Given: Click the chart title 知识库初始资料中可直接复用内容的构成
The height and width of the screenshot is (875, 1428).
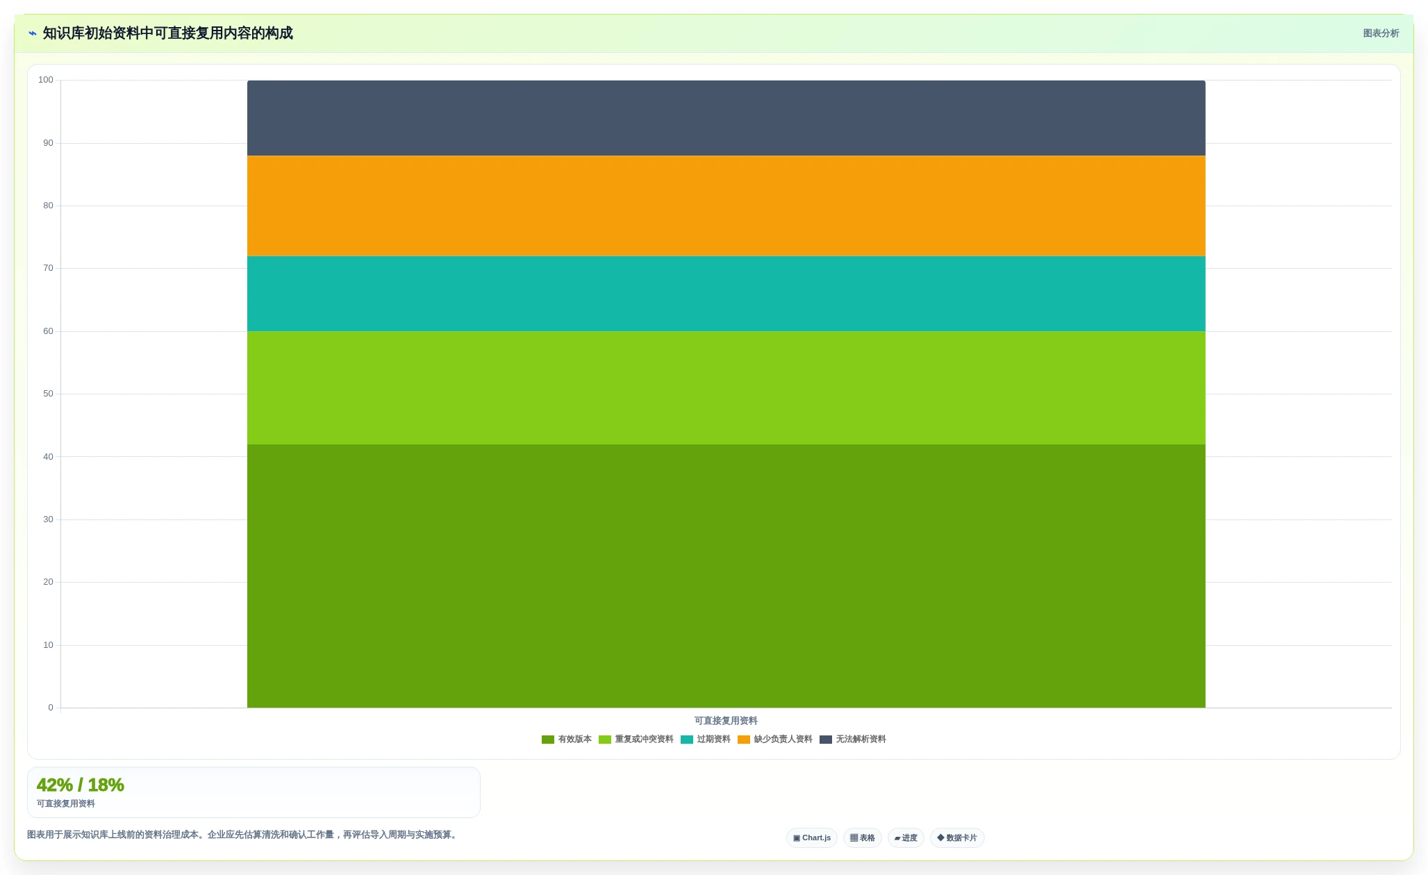Looking at the screenshot, I should pyautogui.click(x=168, y=33).
